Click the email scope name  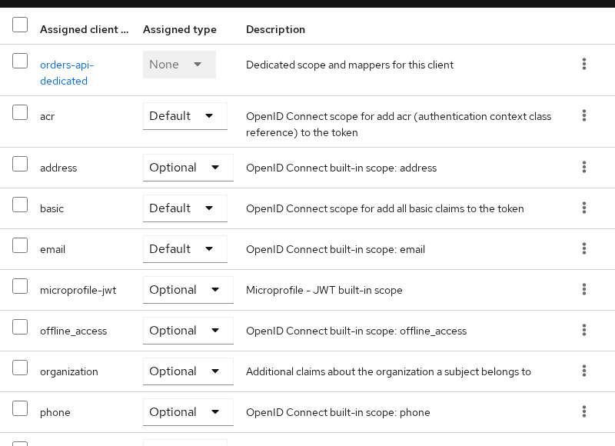pos(52,249)
